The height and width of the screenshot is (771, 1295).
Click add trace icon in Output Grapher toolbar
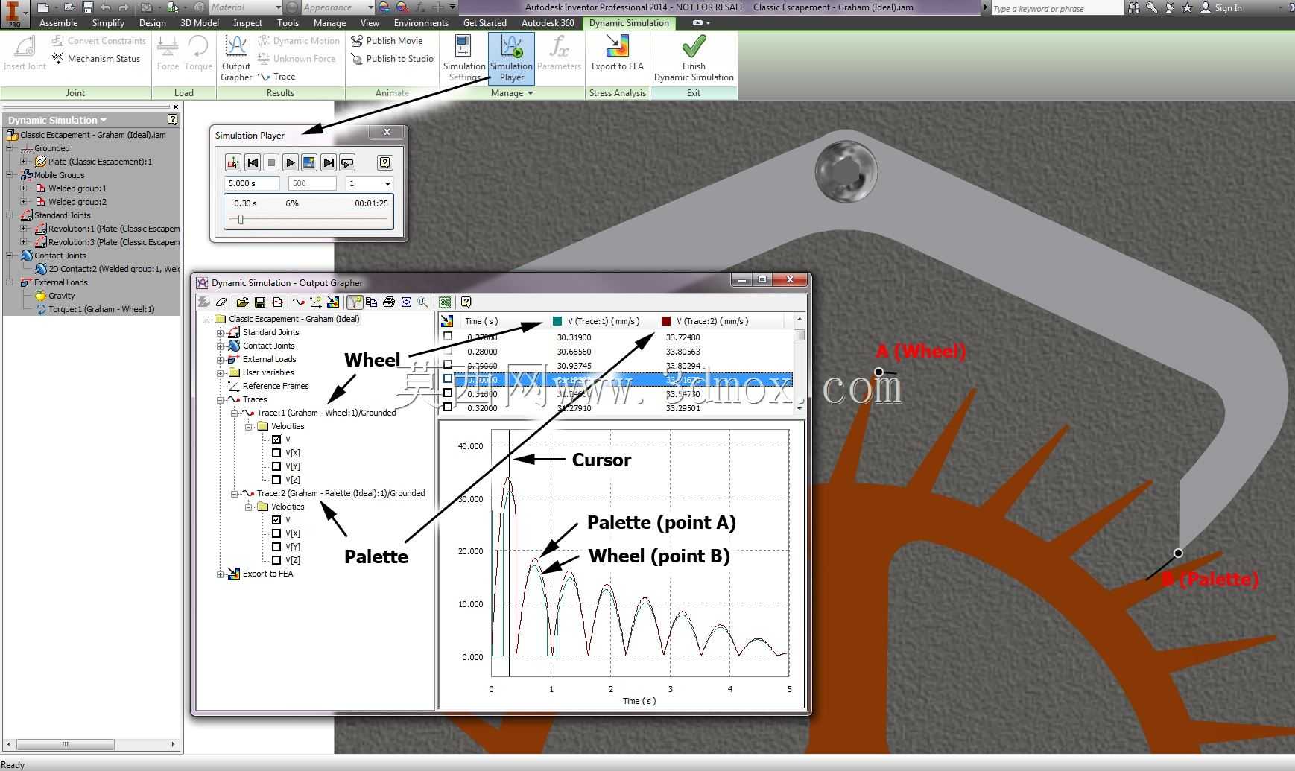[x=299, y=302]
